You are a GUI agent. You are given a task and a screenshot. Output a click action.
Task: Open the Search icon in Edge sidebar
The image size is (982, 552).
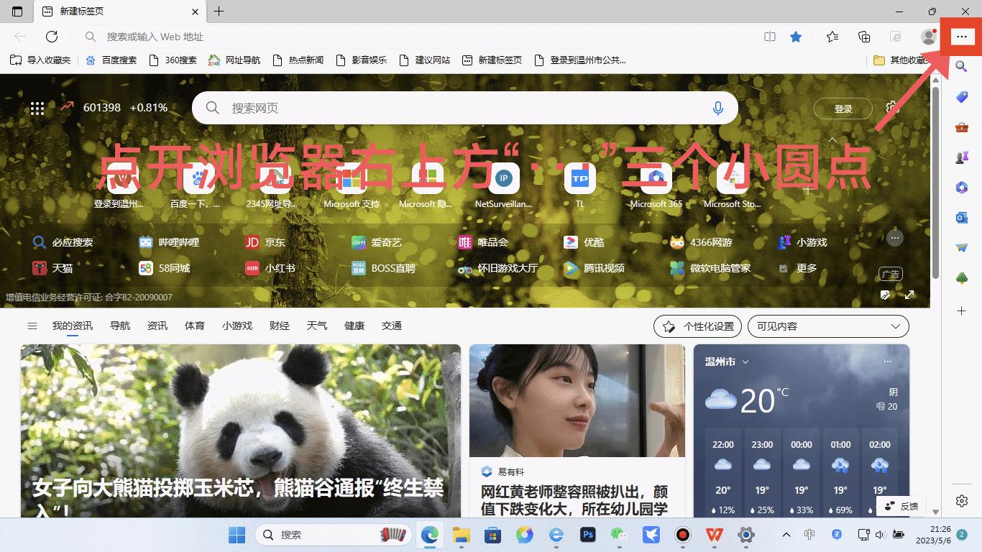961,67
